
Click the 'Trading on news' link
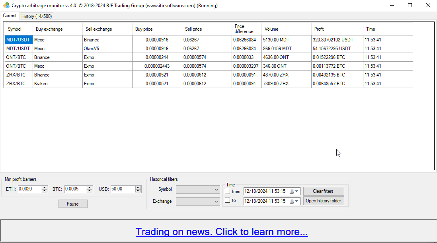click(222, 231)
